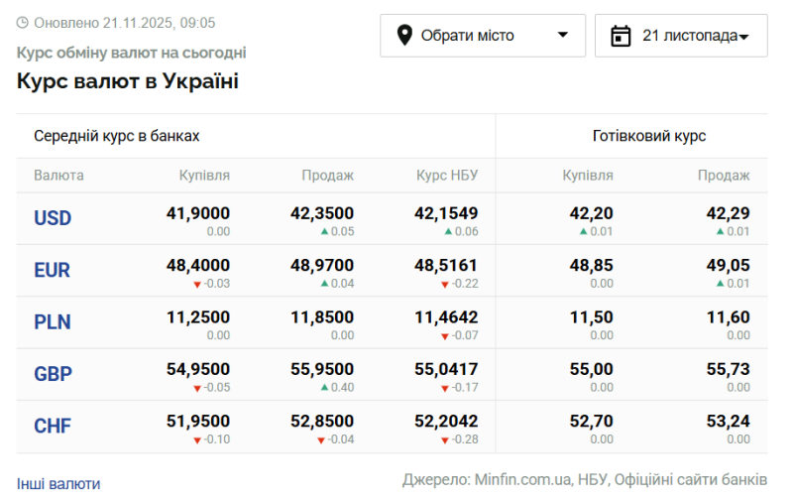The image size is (793, 497).
Task: Switch to the 'Готівковий курс' tab
Action: (x=649, y=136)
